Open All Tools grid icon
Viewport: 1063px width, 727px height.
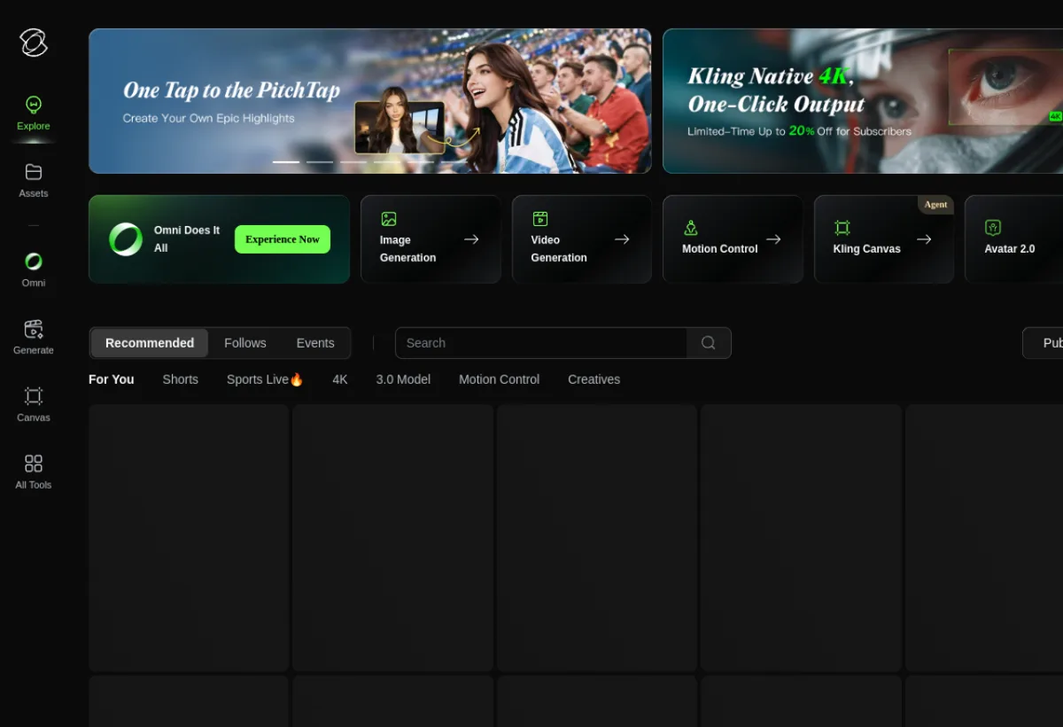34,464
